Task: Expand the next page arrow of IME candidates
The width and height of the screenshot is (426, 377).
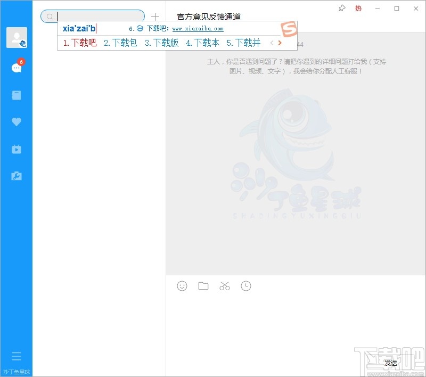Action: click(x=280, y=43)
